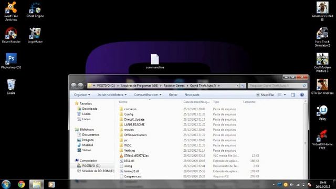The width and height of the screenshot is (336, 189).
Task: Click the Gravar toolbar button
Action: point(173,94)
